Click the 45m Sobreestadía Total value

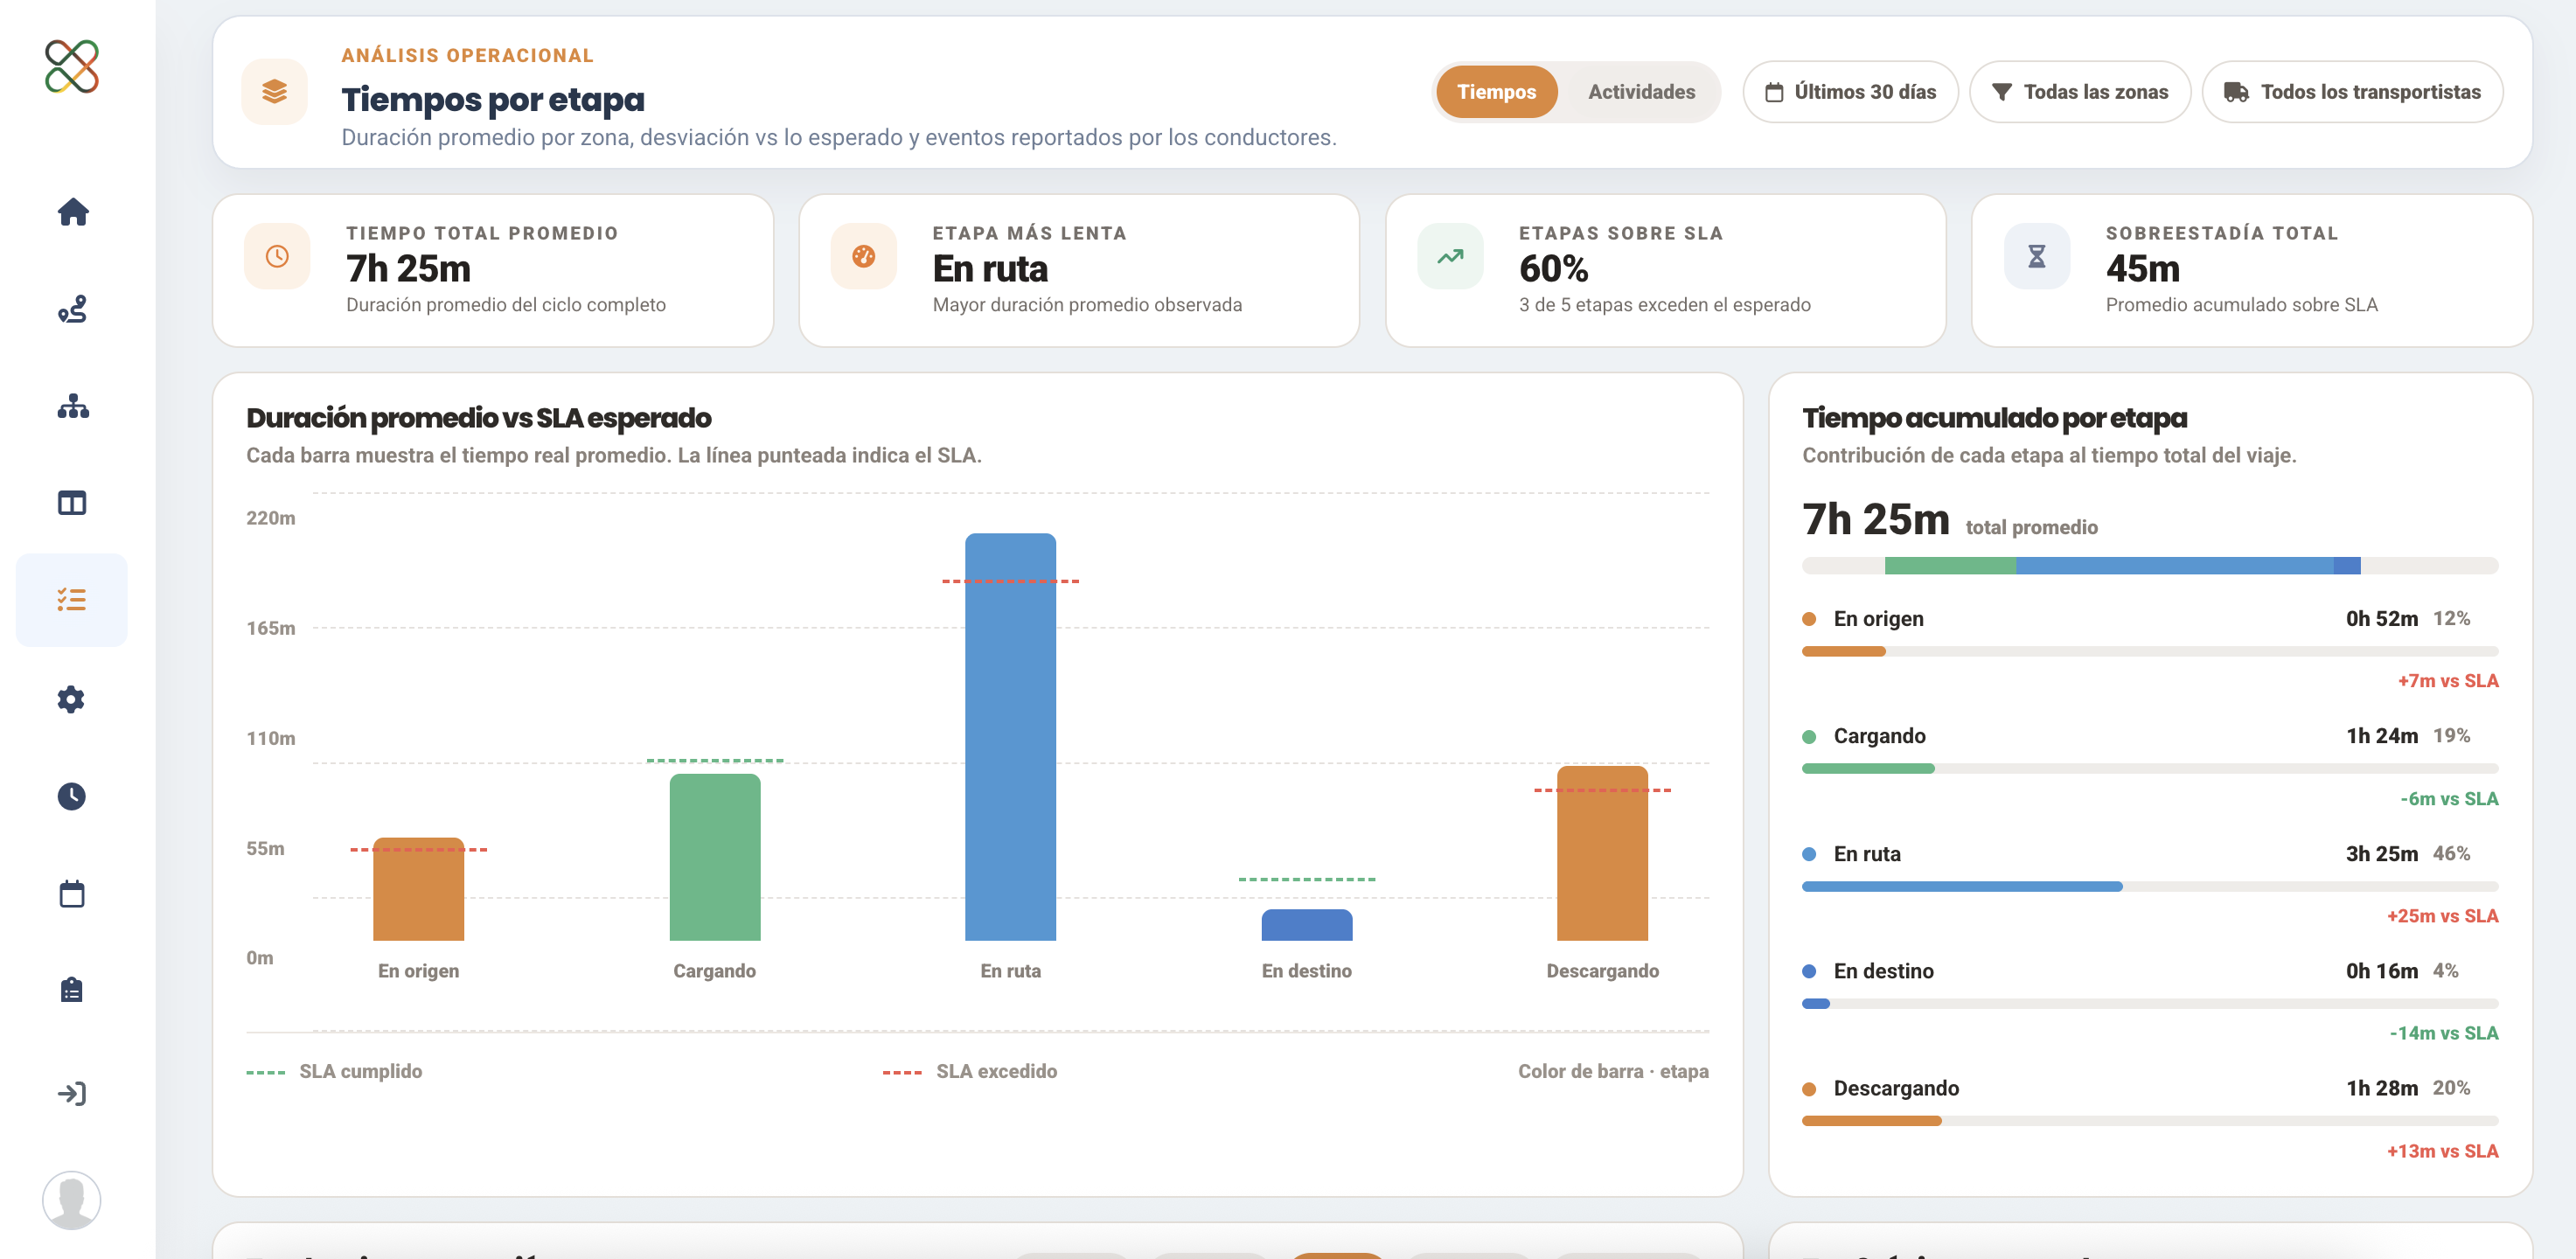(2143, 269)
